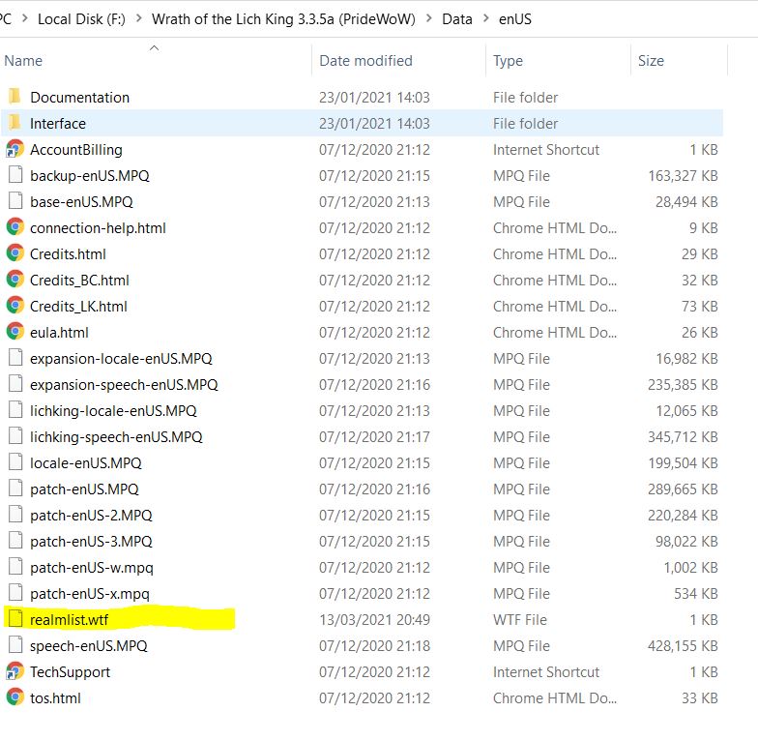This screenshot has width=758, height=741.
Task: Select the Interface folder name
Action: coord(58,124)
